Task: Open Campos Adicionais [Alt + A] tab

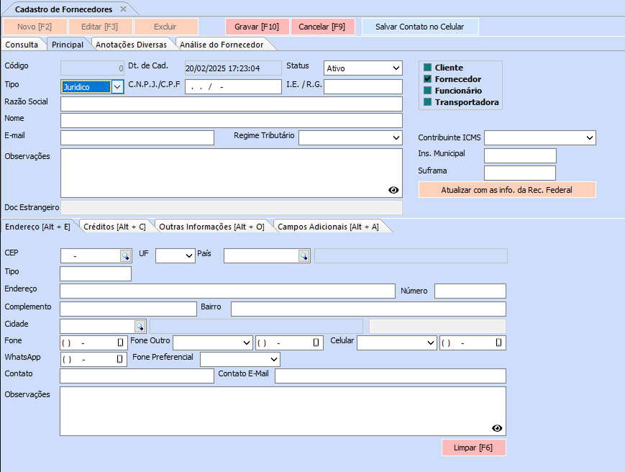Action: pos(328,227)
